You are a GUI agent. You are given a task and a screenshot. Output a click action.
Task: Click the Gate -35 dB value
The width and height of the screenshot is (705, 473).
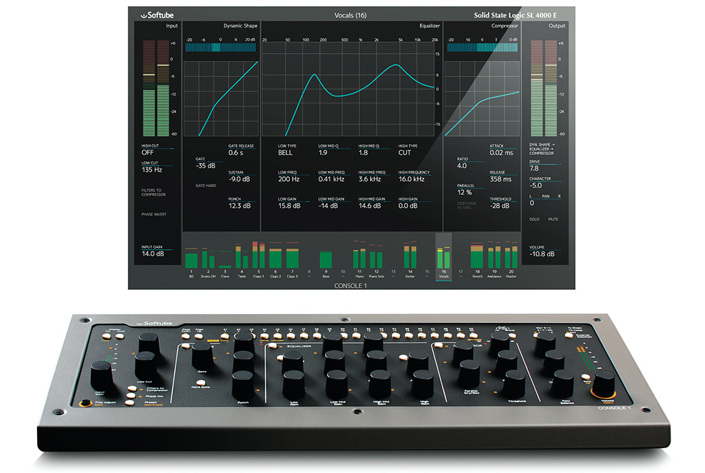(x=205, y=166)
